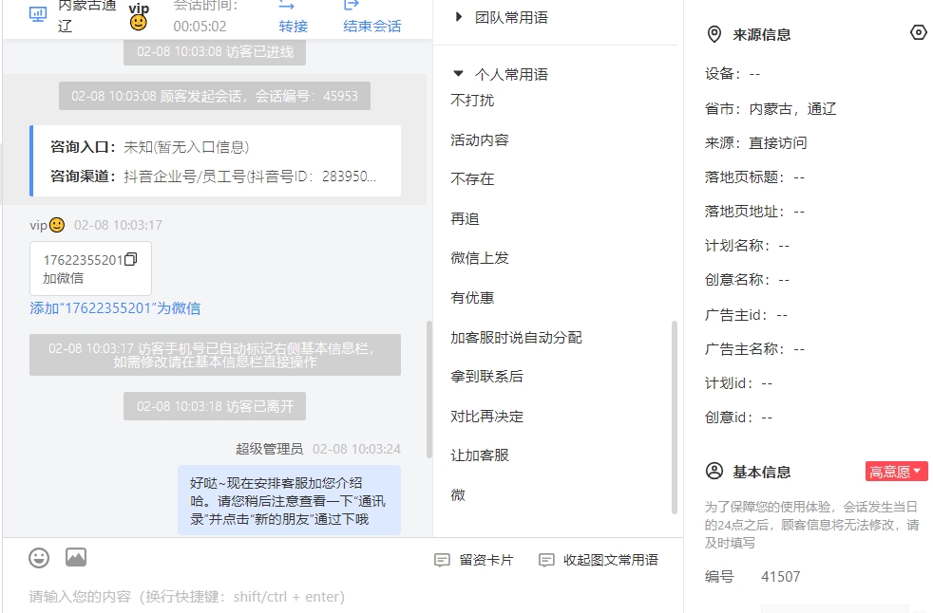Screen dimensions: 933x613
Task: Select the 对比再决定 quick phrase
Action: [x=486, y=417]
